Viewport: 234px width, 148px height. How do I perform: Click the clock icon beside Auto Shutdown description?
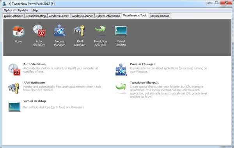click(14, 70)
